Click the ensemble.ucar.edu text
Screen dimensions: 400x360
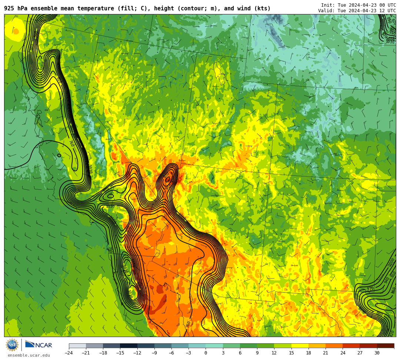pyautogui.click(x=29, y=355)
